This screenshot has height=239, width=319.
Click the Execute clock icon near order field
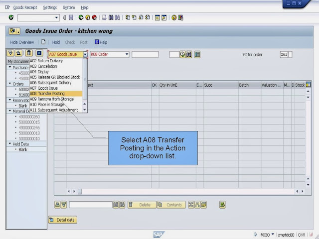pyautogui.click(x=182, y=54)
